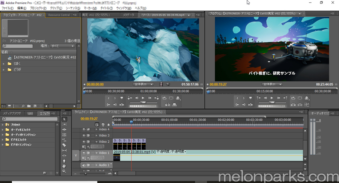This screenshot has height=183, width=339.
Task: Toggle Safe Margins in Program monitor
Action: click(x=300, y=98)
